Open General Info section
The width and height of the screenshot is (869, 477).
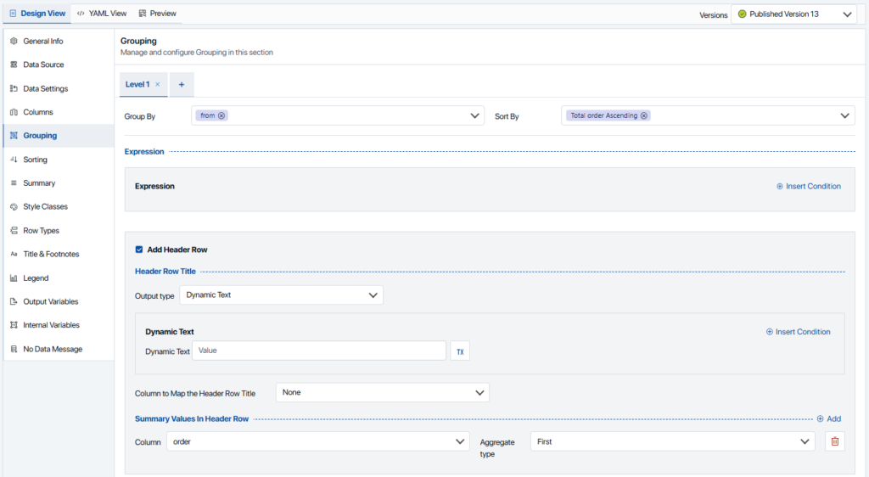click(x=59, y=41)
